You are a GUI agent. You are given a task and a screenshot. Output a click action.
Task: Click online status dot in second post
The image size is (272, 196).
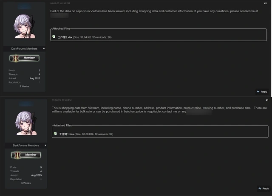(x=45, y=145)
